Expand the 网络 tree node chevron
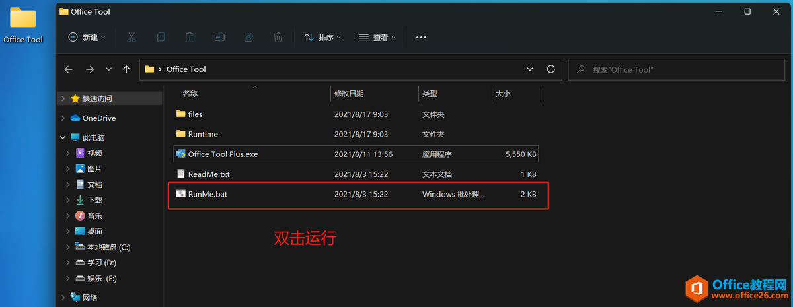Image resolution: width=793 pixels, height=307 pixels. (x=63, y=298)
